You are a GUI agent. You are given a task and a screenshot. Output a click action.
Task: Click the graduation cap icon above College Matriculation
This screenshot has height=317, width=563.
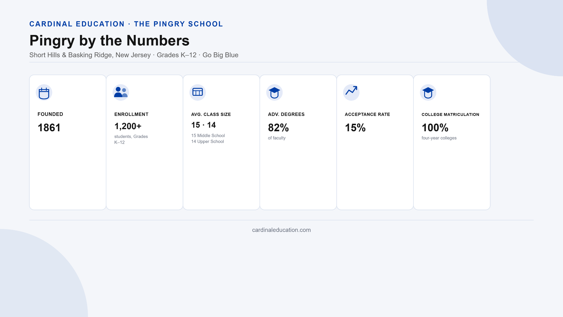428,93
